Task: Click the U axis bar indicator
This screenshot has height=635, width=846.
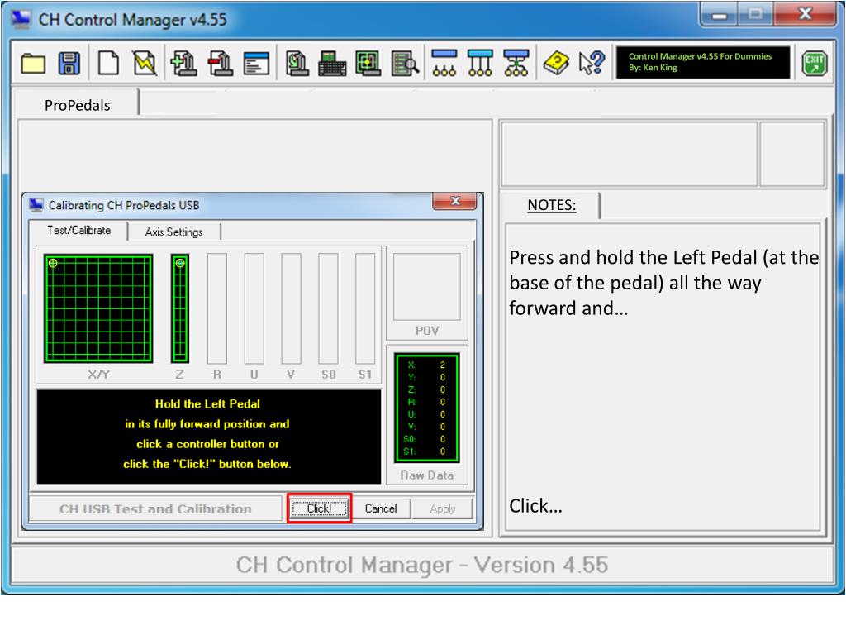Action: [x=254, y=308]
